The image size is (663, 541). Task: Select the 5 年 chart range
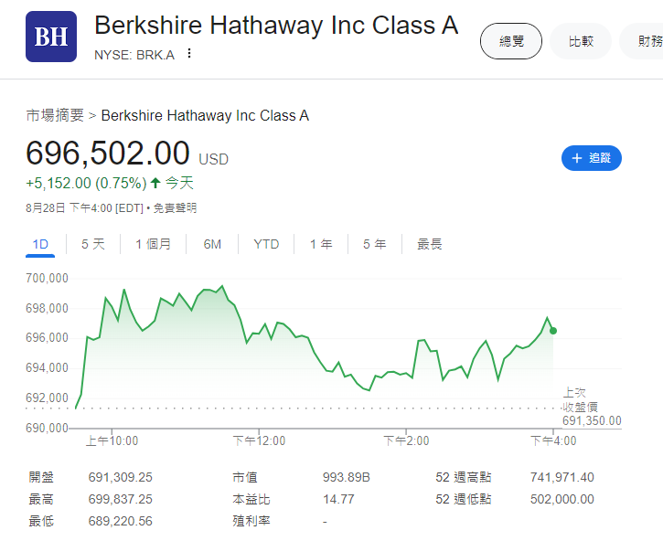pyautogui.click(x=374, y=244)
